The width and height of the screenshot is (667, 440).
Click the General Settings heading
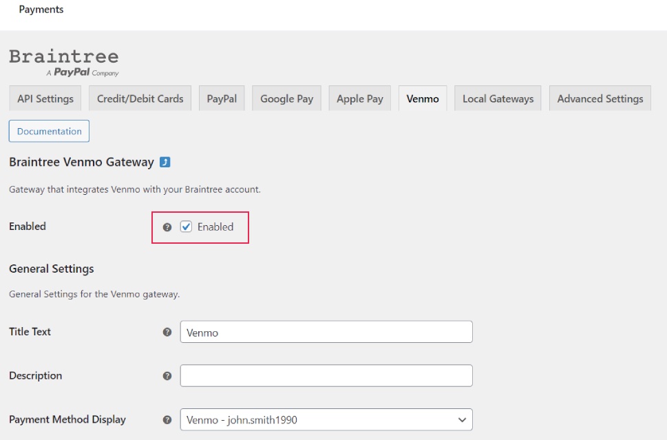pyautogui.click(x=52, y=269)
